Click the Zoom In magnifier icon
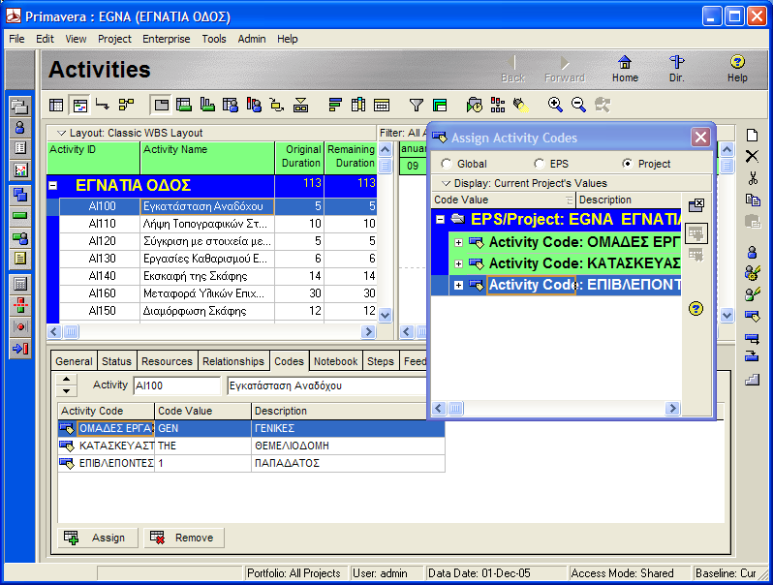This screenshot has height=585, width=773. pyautogui.click(x=555, y=105)
